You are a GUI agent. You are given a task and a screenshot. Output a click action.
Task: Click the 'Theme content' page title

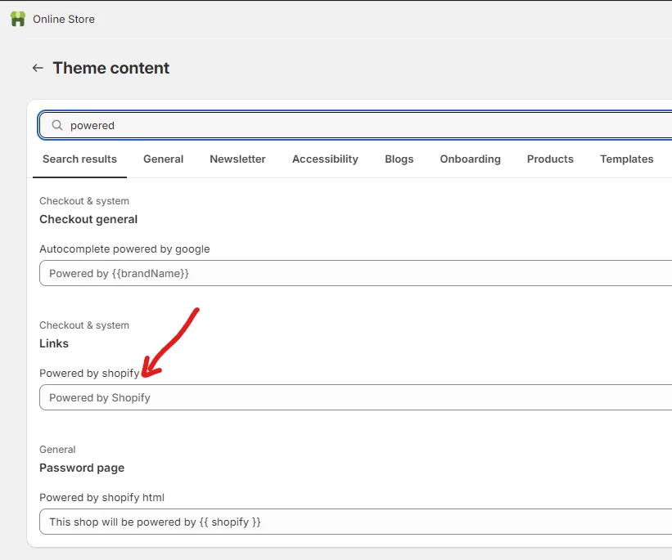(x=111, y=68)
